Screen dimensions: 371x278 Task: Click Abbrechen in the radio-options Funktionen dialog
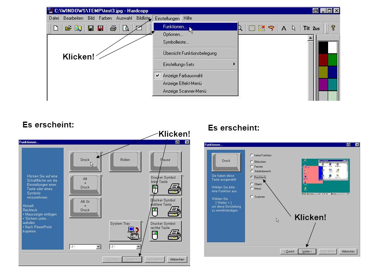348,251
